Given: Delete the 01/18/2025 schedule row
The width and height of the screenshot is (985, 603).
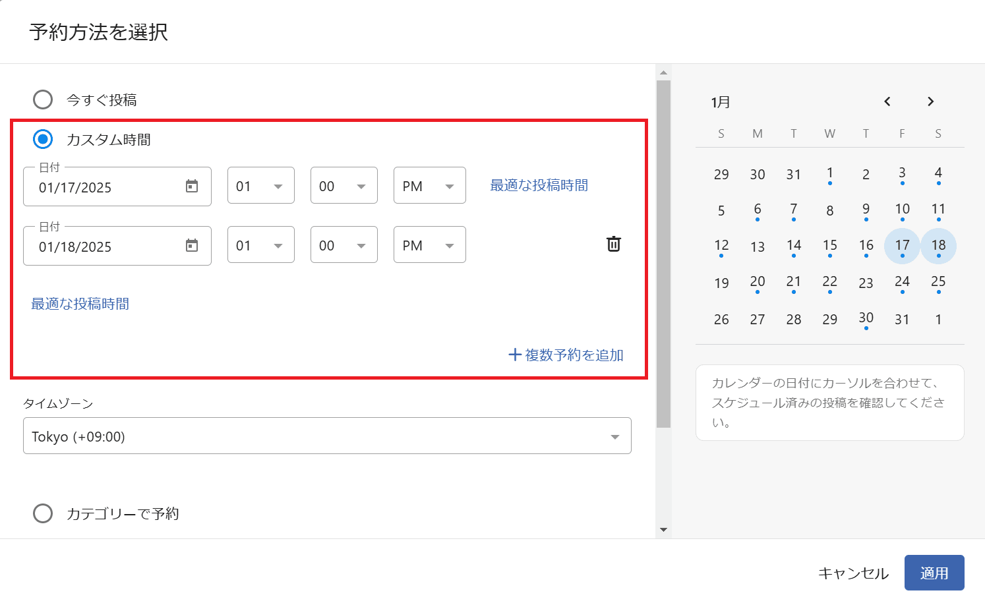Looking at the screenshot, I should tap(614, 244).
